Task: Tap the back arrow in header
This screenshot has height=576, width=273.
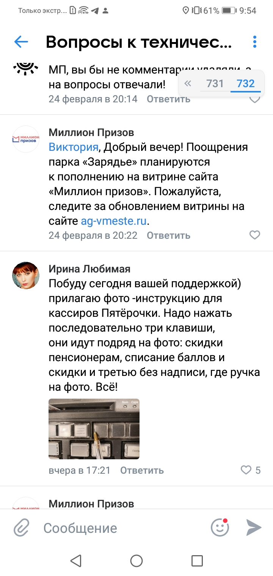Action: pos(21,42)
